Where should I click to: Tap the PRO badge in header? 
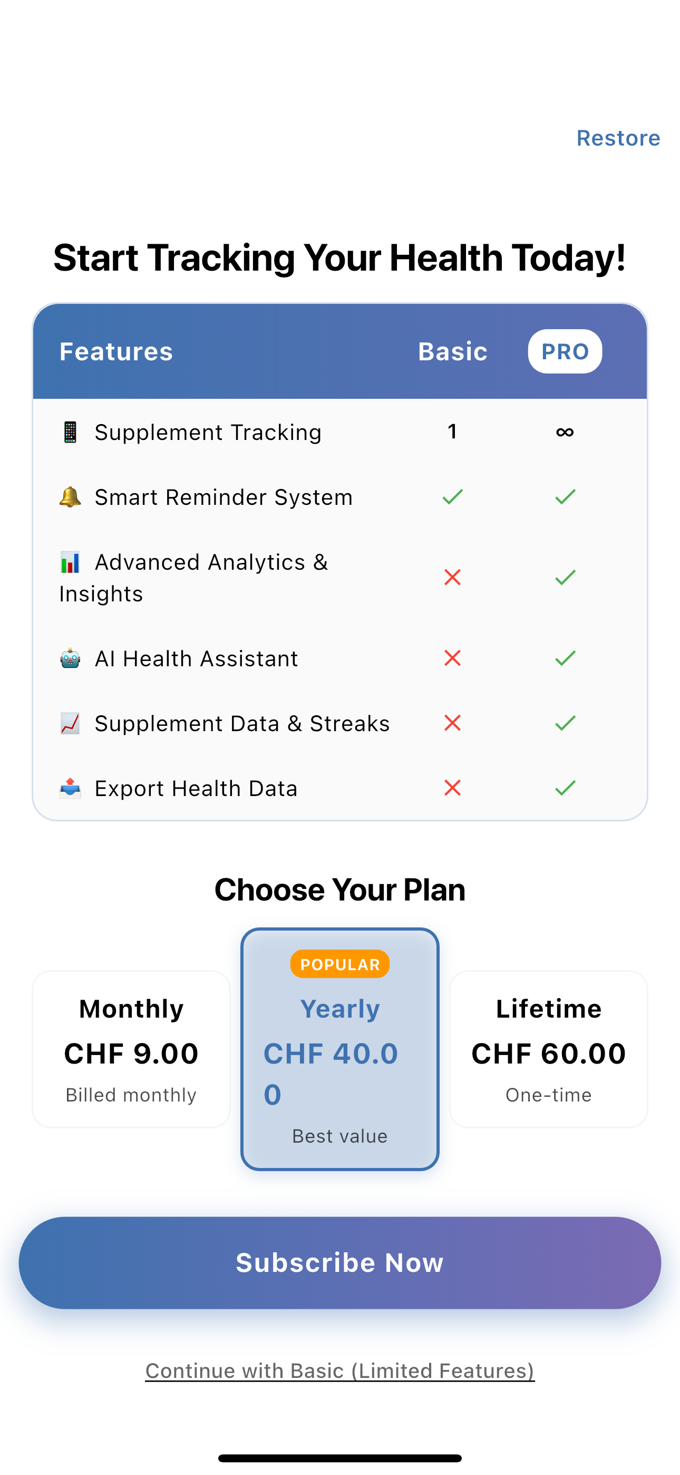pos(565,351)
